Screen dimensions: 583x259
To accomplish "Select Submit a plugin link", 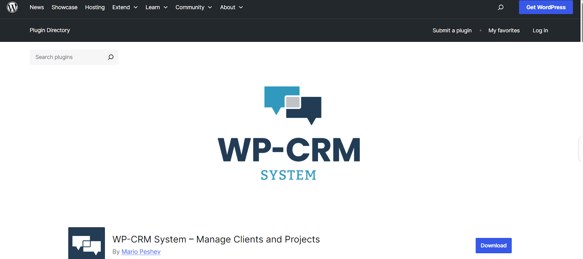I will point(452,31).
